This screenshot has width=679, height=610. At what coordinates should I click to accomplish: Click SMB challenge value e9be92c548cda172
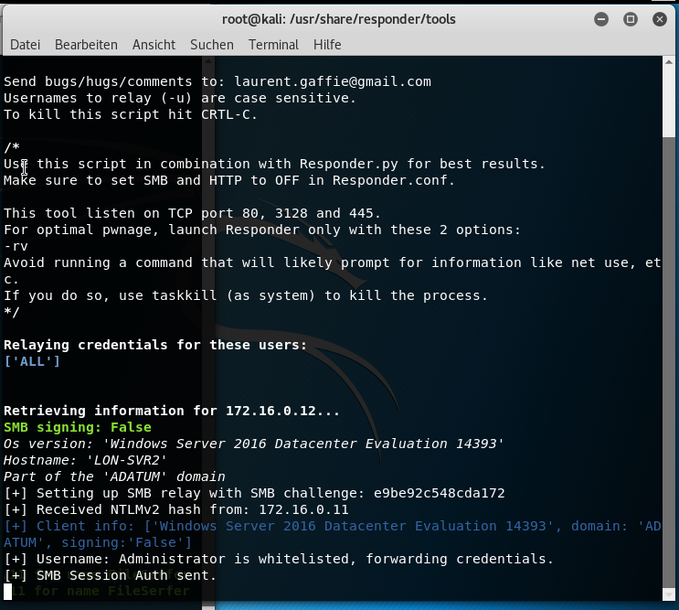tap(439, 493)
